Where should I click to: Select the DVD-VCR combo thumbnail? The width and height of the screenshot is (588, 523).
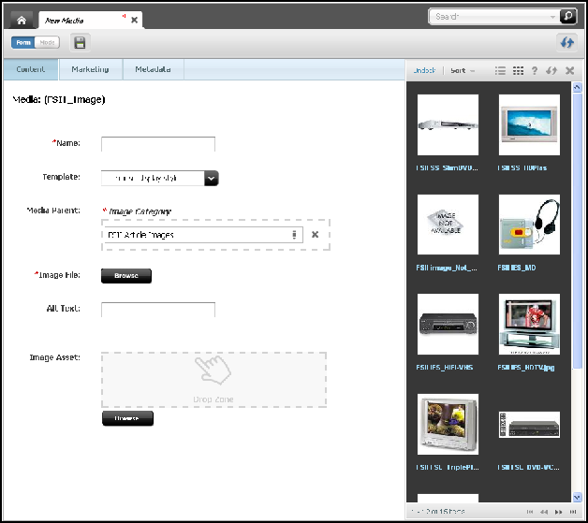(529, 425)
